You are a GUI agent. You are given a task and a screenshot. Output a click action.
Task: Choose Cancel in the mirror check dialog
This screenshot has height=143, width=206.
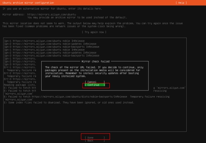click(95, 82)
